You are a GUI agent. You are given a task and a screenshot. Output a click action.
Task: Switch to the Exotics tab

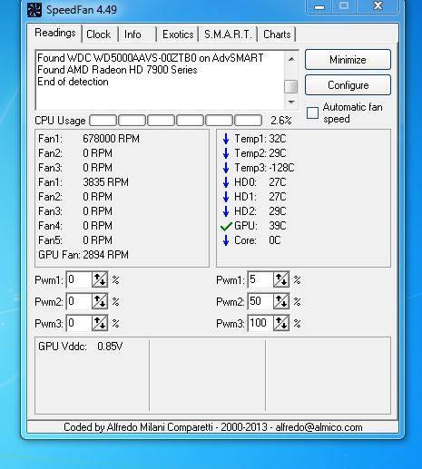pyautogui.click(x=178, y=34)
